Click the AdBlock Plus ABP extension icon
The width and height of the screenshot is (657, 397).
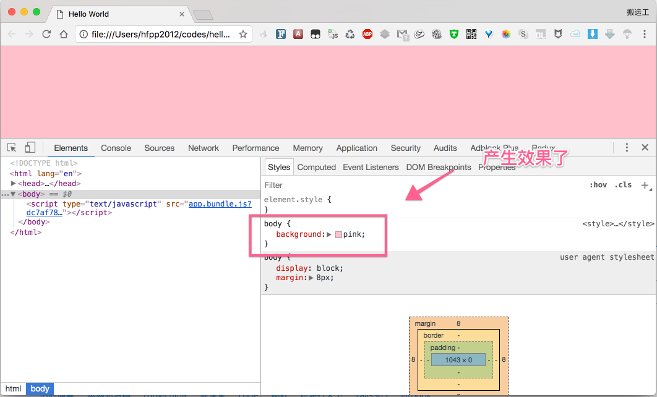coord(367,34)
